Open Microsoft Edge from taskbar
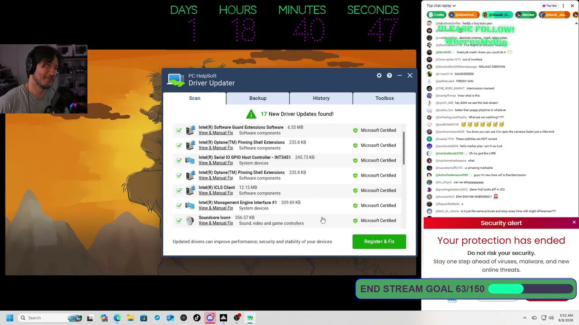579x325 pixels. (x=117, y=318)
